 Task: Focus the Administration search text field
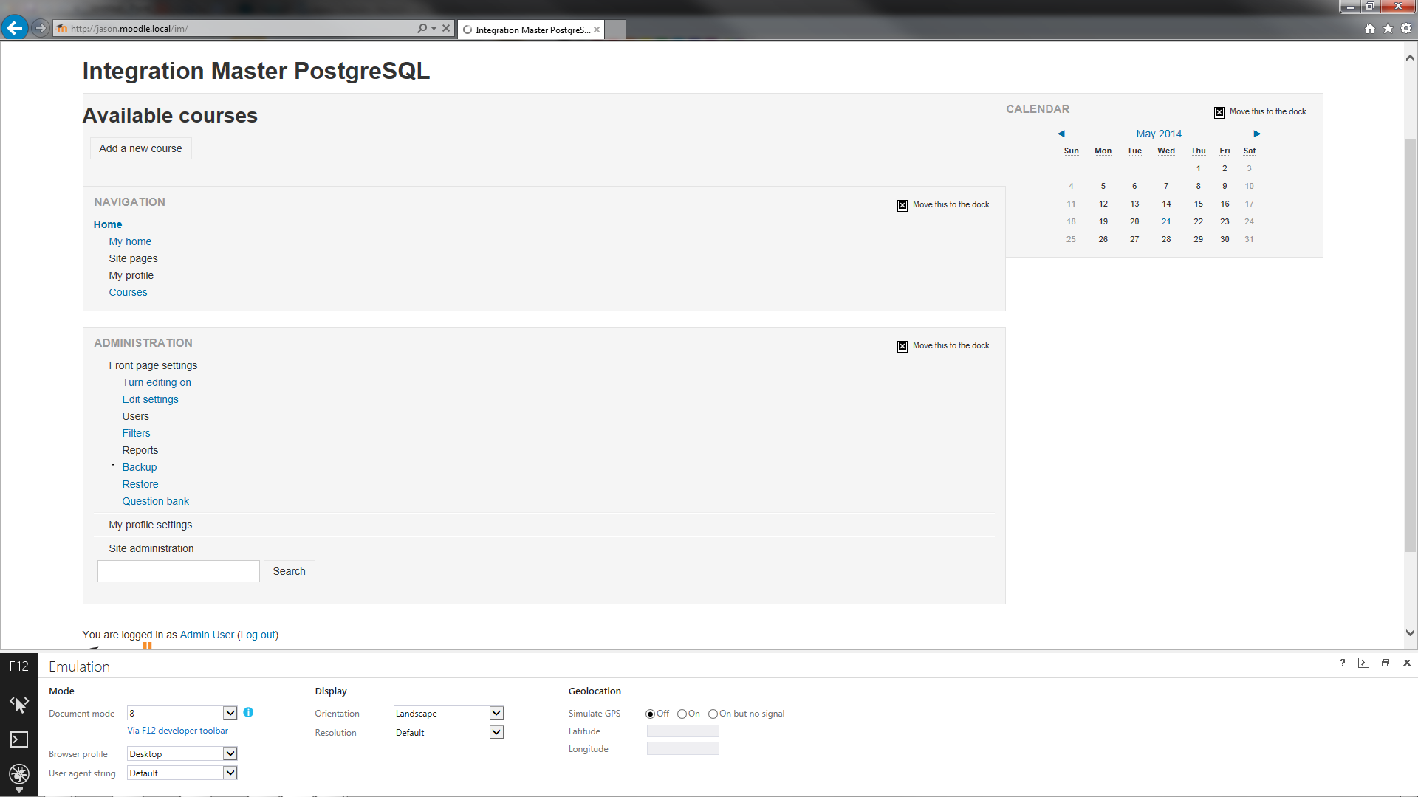pos(179,571)
